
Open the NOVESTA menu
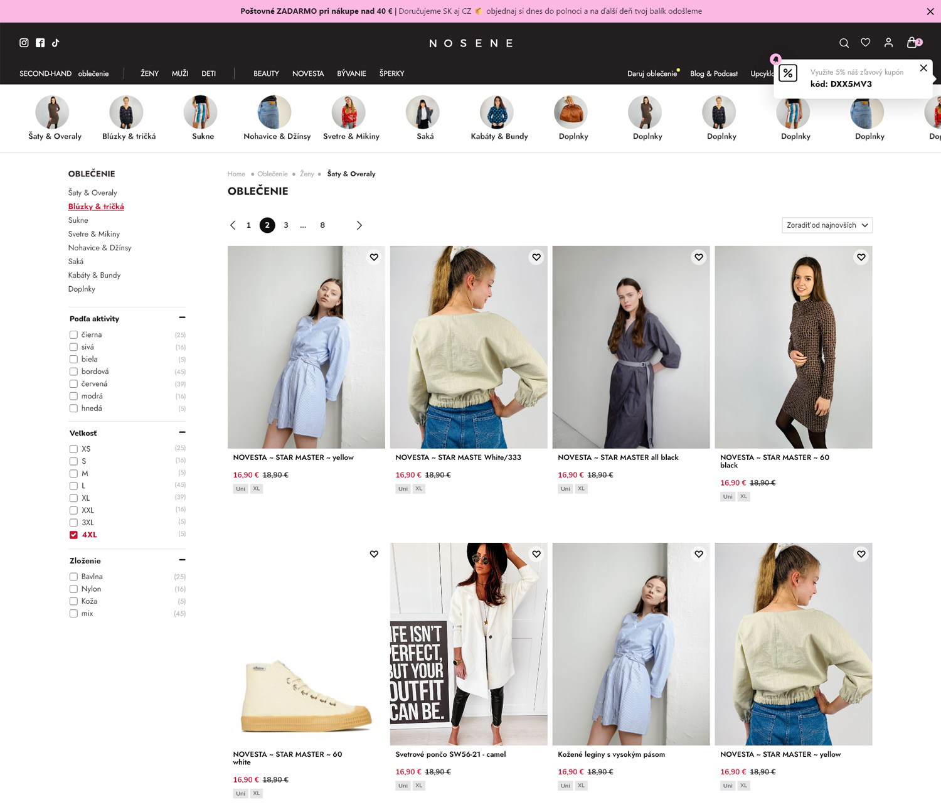click(x=308, y=73)
